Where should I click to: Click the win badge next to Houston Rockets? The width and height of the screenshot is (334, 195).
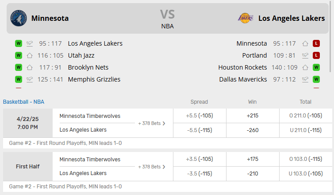click(316, 67)
